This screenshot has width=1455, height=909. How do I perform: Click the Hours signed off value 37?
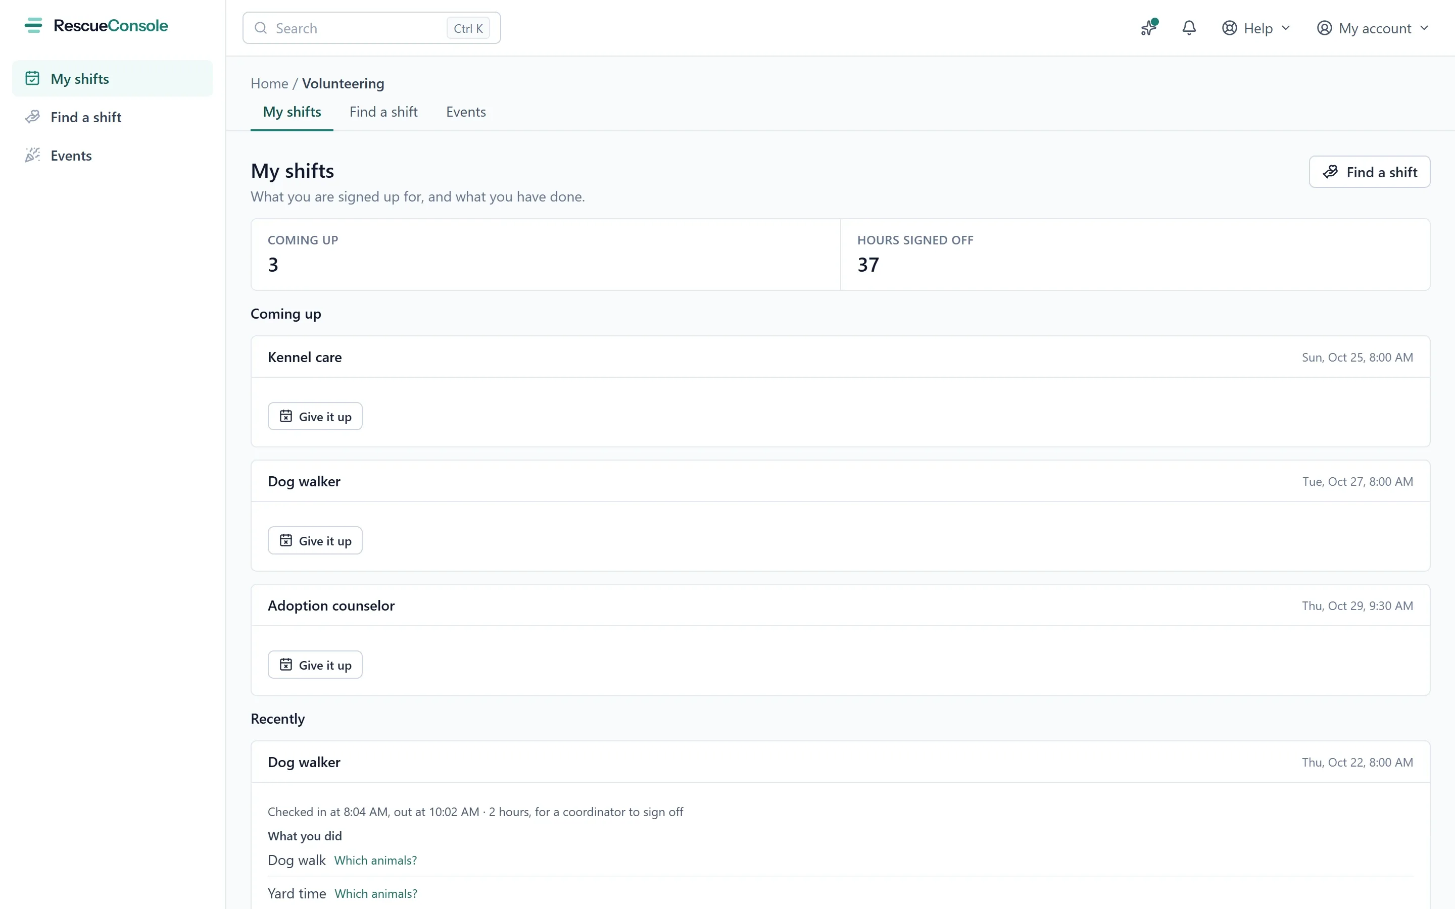point(868,265)
